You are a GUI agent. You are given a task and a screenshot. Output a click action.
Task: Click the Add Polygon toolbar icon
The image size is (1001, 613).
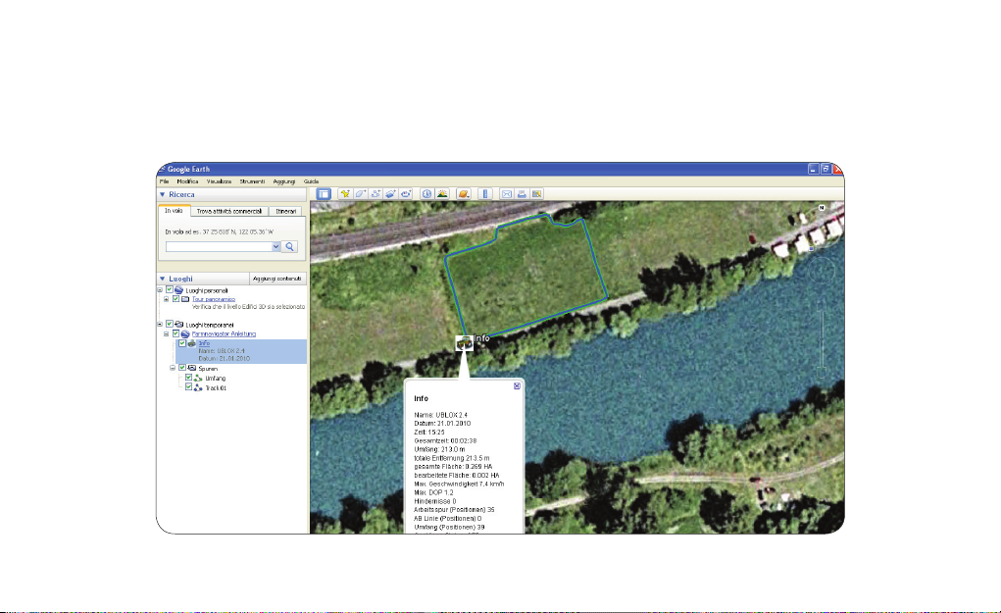point(361,193)
